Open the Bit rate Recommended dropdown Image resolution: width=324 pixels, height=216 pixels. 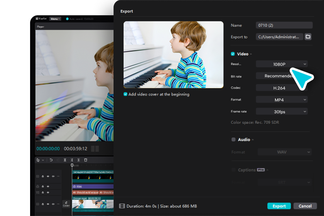point(282,76)
